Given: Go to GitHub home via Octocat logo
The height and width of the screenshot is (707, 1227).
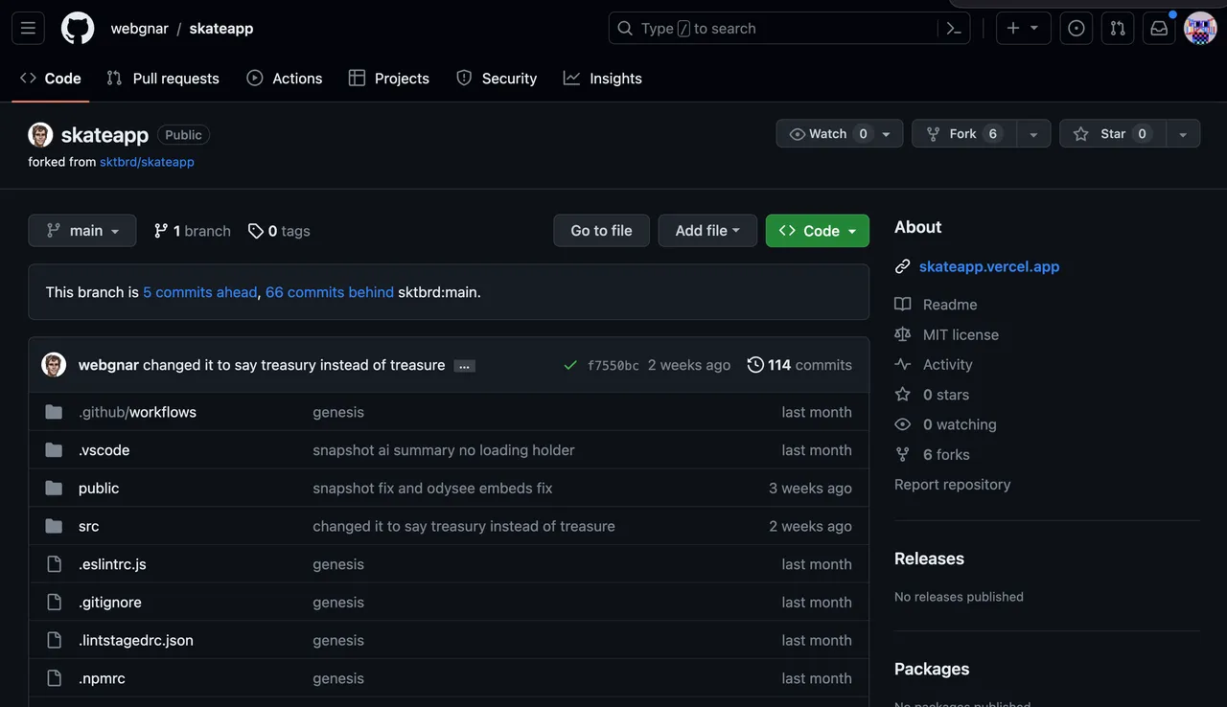Looking at the screenshot, I should [x=78, y=29].
